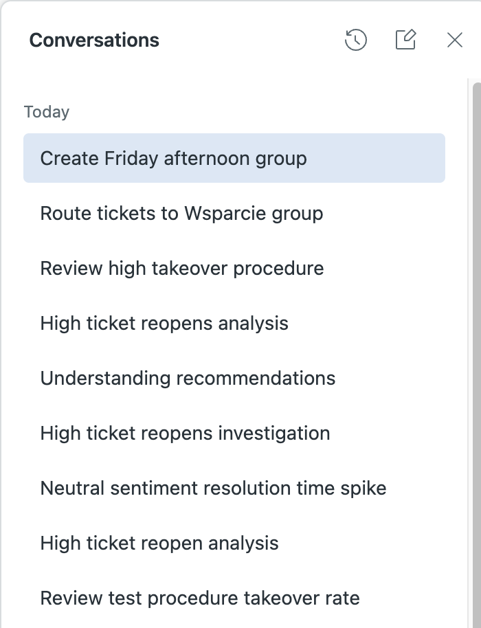Open the Understanding recommendations conversation
Screen dimensions: 481x628
tap(188, 379)
